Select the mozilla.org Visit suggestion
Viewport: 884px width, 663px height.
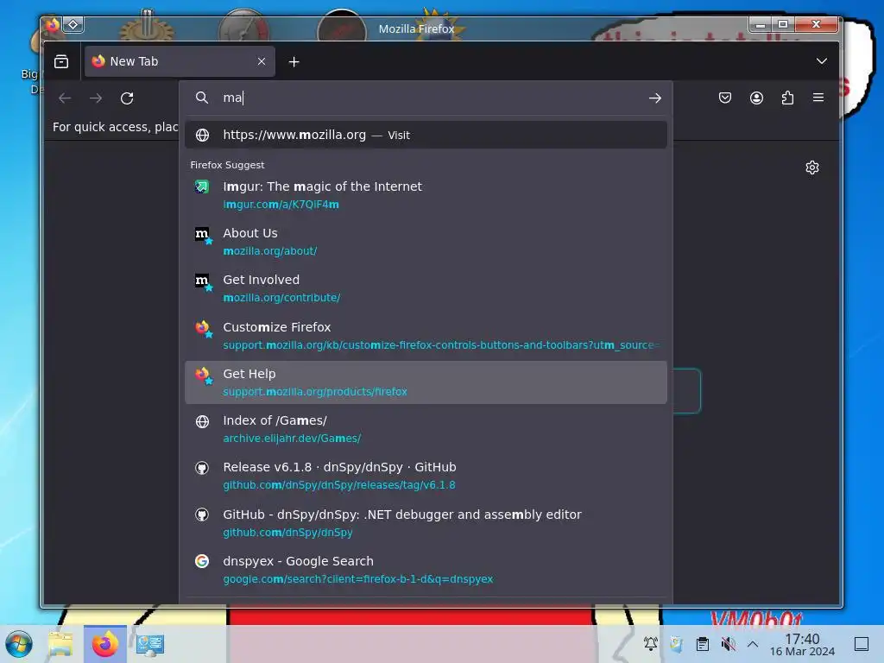[426, 135]
